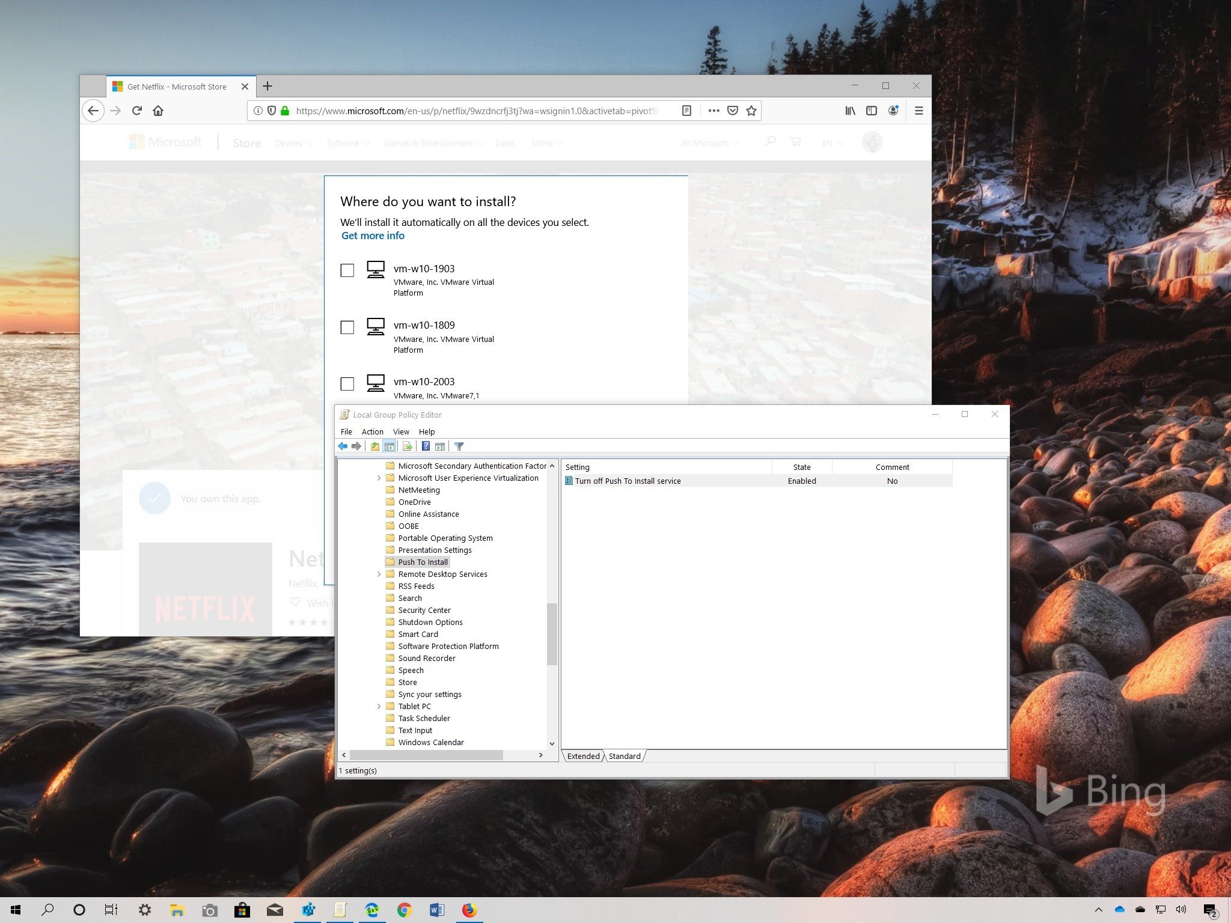Click Get more info link in install dialog

[372, 236]
